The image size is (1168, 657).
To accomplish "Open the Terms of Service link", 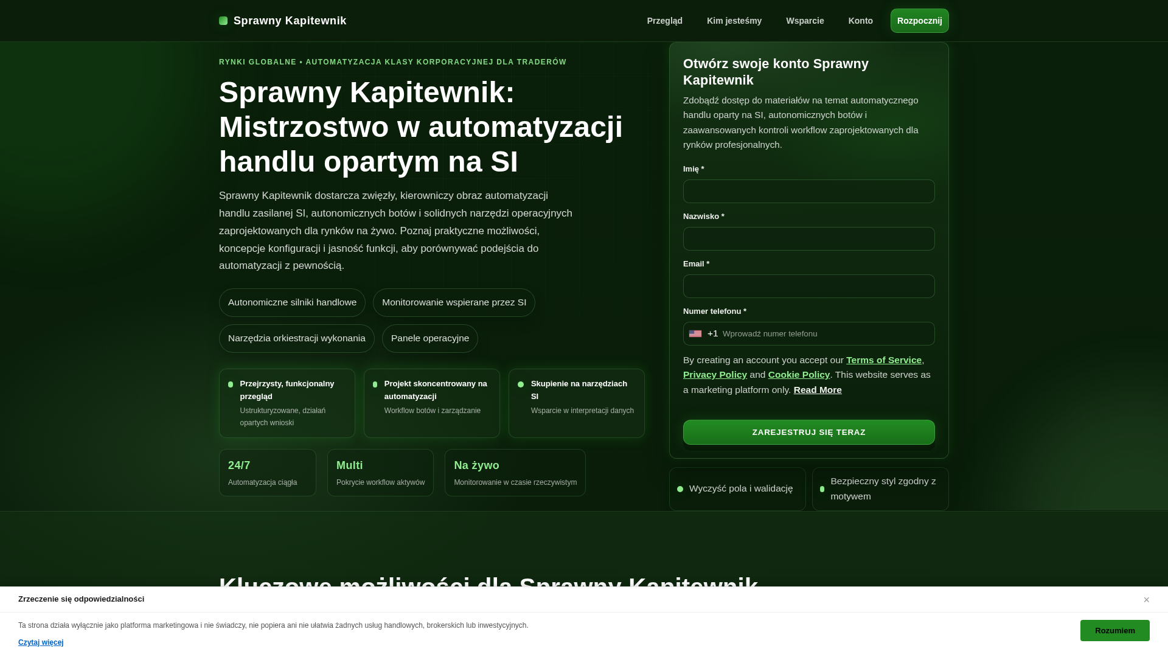I will click(x=883, y=360).
